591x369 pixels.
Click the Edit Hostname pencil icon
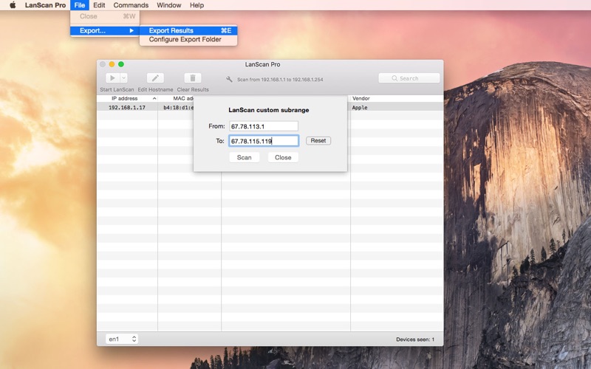155,78
